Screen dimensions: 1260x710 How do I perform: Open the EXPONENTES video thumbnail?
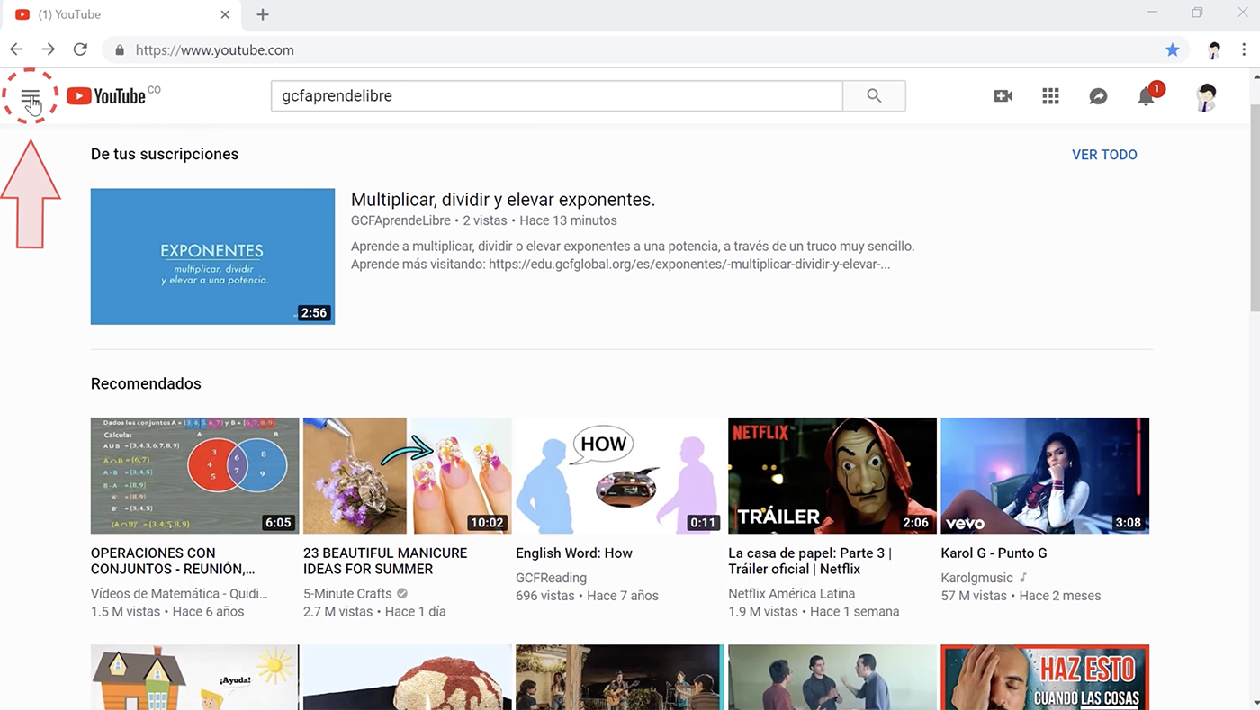pyautogui.click(x=212, y=256)
